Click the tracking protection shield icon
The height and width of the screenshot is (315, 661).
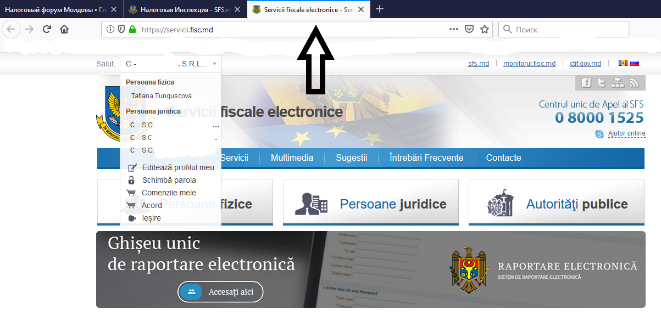(121, 30)
